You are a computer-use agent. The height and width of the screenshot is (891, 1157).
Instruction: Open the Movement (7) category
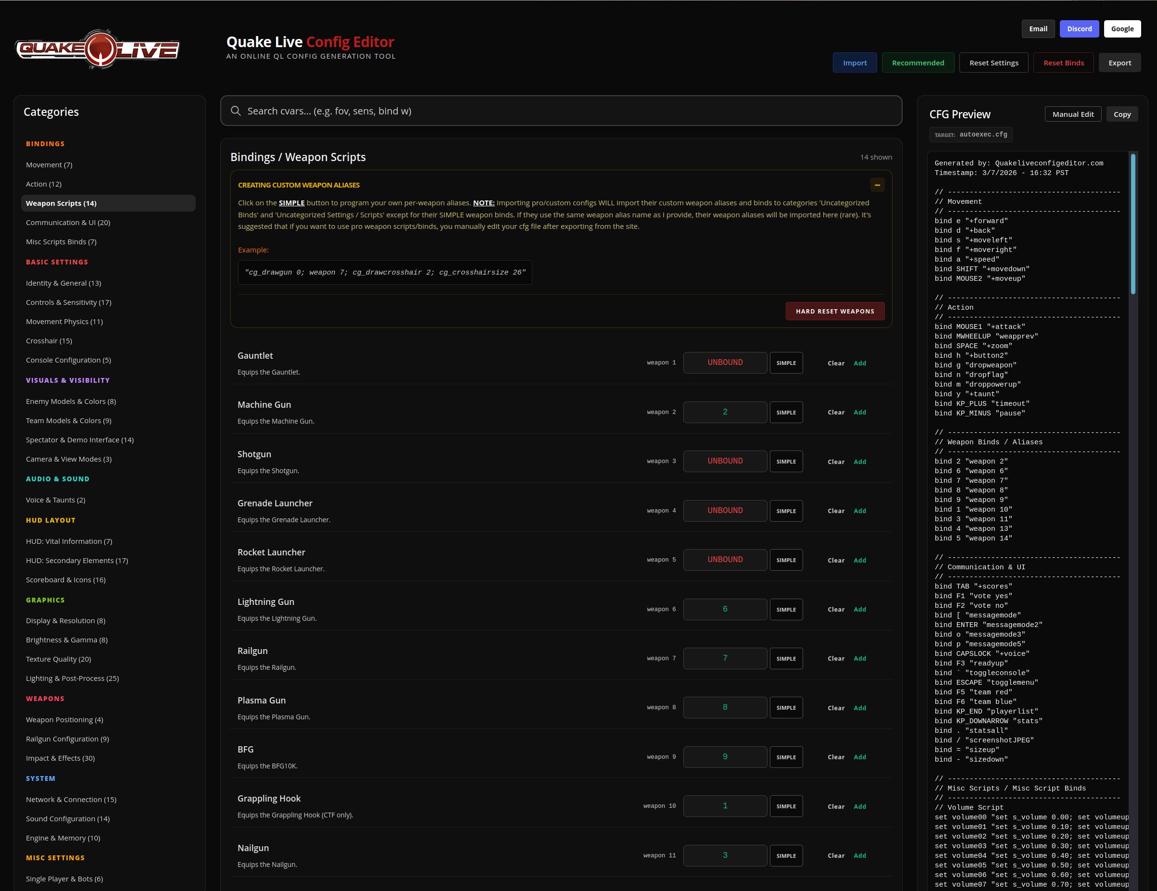49,165
